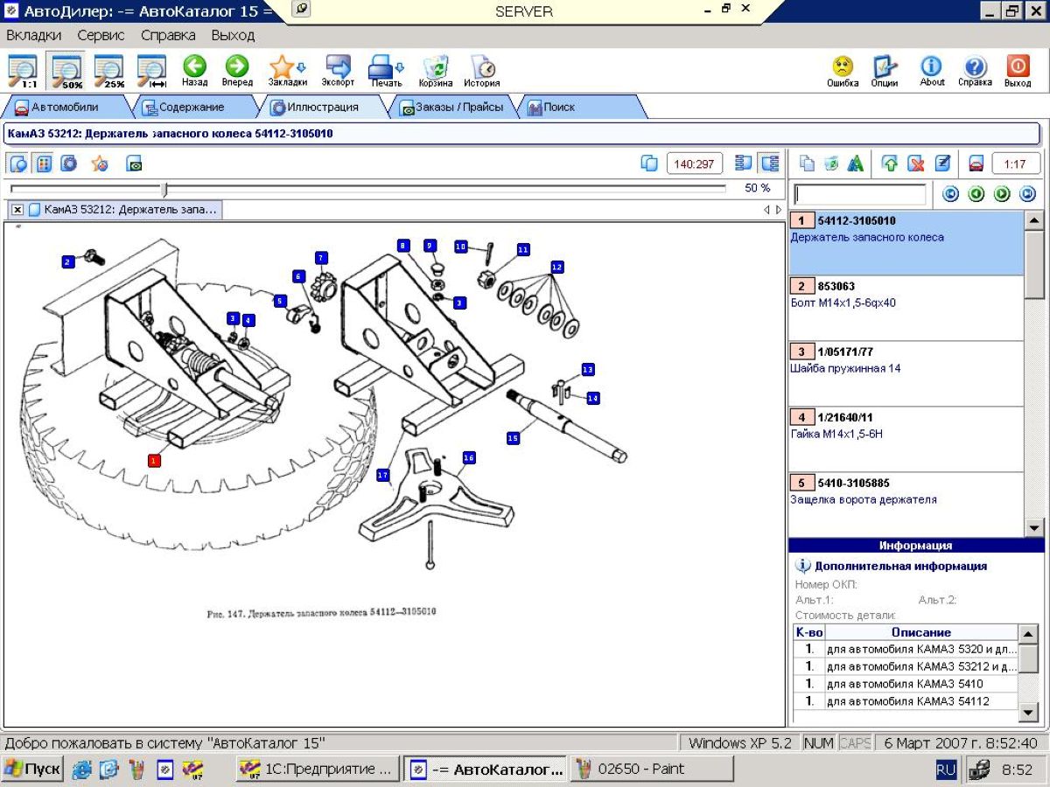Image resolution: width=1050 pixels, height=787 pixels.
Task: Open История history
Action: click(482, 71)
